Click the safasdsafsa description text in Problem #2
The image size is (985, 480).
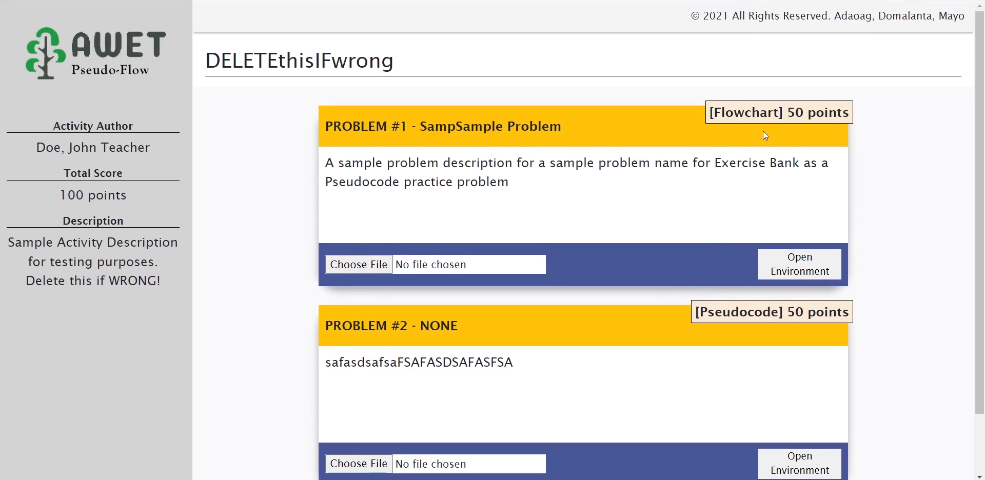(x=419, y=363)
